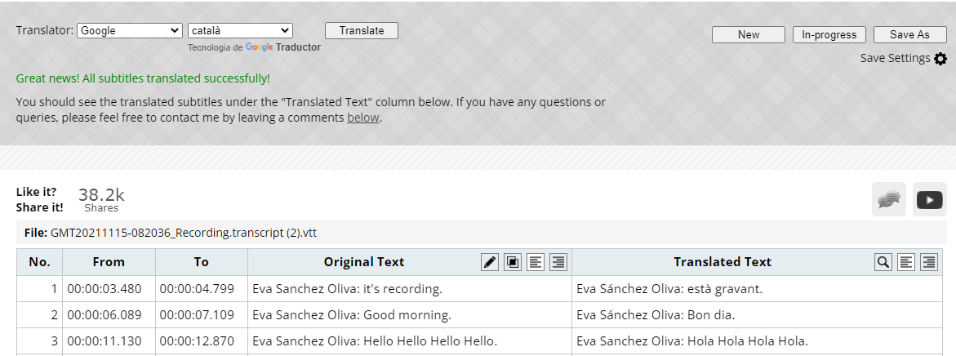Click the pencil edit icon in Original Text

490,262
